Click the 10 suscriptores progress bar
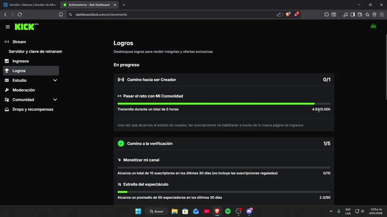Viewport: 387px width, 217px height. pos(224,168)
